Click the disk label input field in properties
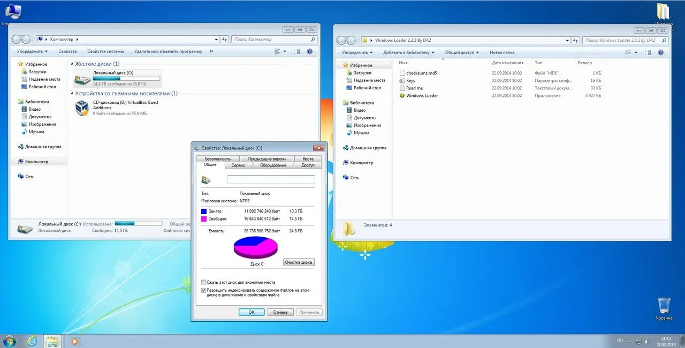The image size is (685, 348). pos(271,179)
